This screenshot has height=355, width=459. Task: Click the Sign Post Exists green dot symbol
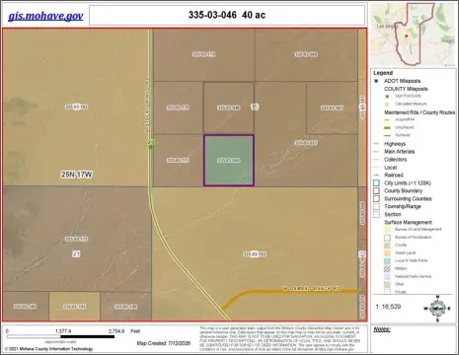[387, 97]
